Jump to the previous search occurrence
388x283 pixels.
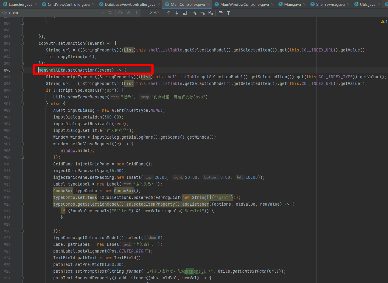169,13
